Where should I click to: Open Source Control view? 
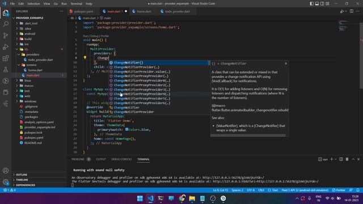coord(6,35)
